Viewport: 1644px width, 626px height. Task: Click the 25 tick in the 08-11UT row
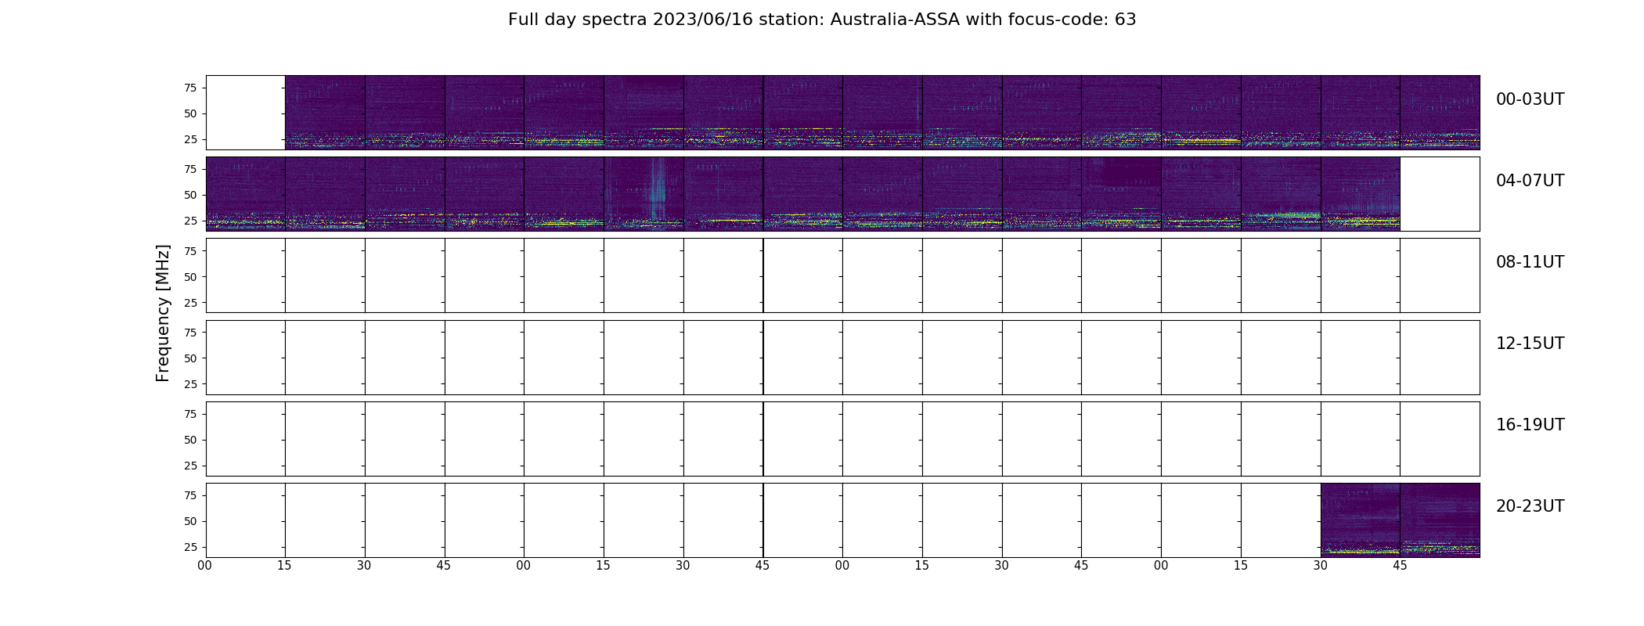click(x=190, y=303)
